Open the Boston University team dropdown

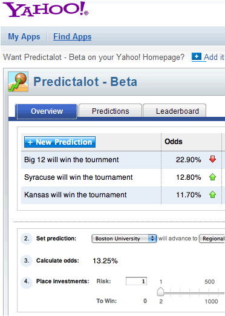tap(124, 239)
